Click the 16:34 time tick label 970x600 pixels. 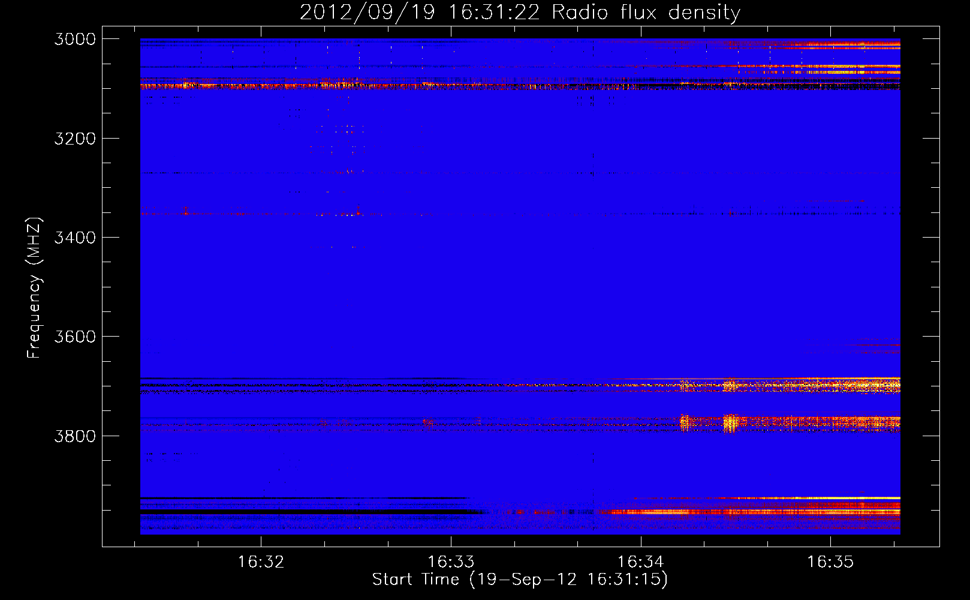coord(641,562)
